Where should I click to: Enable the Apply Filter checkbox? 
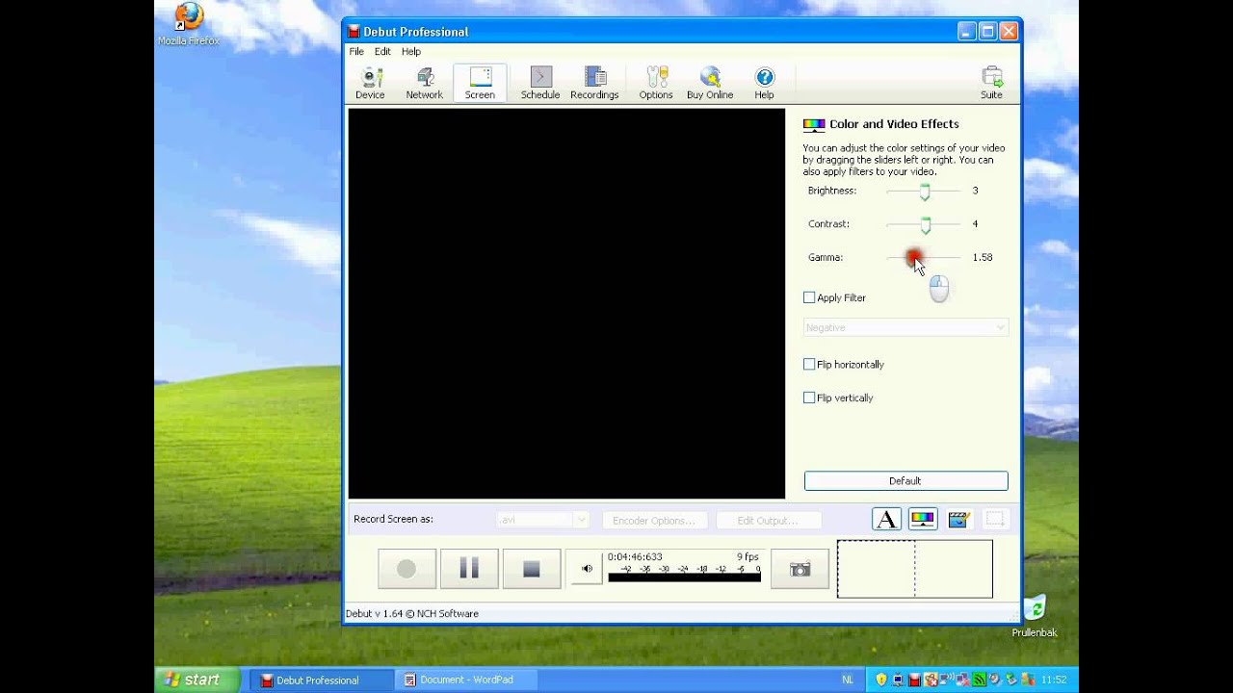809,297
